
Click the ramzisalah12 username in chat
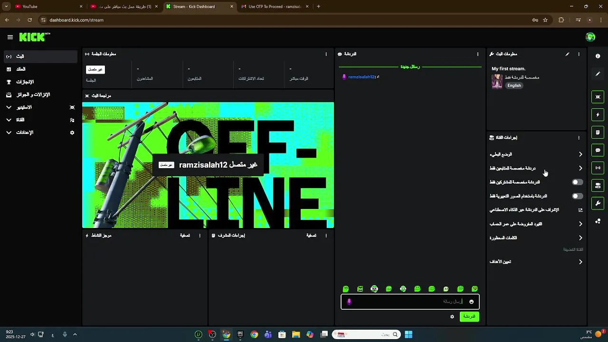361,77
